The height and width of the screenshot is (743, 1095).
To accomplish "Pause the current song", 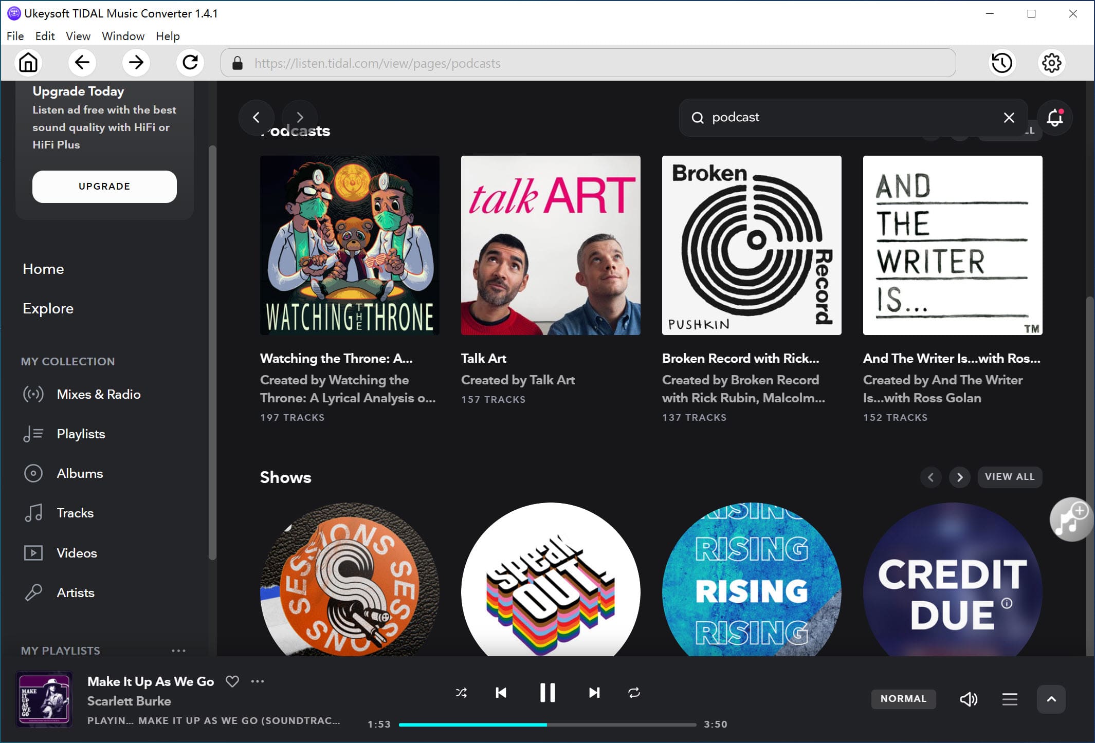I will [547, 693].
